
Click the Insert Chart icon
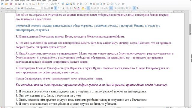[x=71, y=4]
